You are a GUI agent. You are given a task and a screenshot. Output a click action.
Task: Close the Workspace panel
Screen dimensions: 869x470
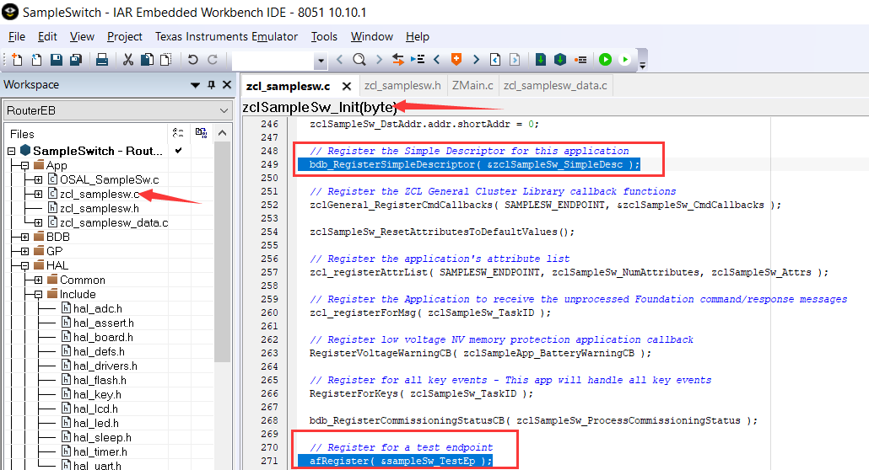point(227,85)
